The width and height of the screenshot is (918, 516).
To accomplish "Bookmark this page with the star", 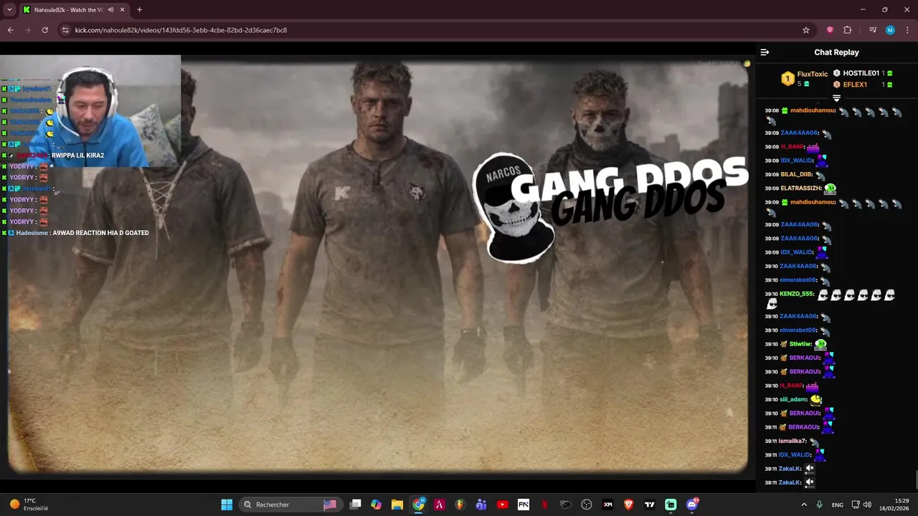I will click(806, 30).
